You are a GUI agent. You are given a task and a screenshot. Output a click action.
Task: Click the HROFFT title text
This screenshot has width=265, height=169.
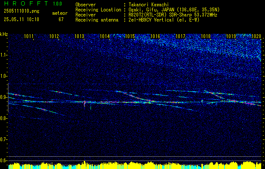pyautogui.click(x=26, y=3)
